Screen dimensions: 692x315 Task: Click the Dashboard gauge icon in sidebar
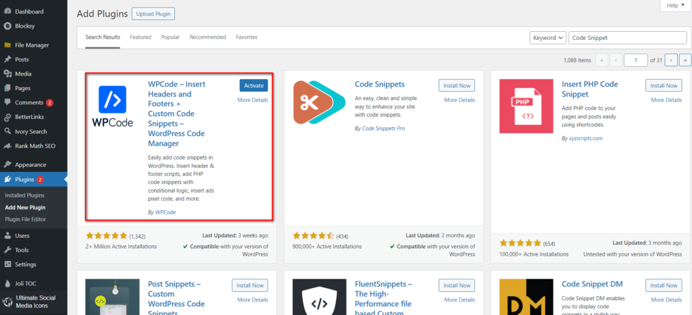point(7,11)
